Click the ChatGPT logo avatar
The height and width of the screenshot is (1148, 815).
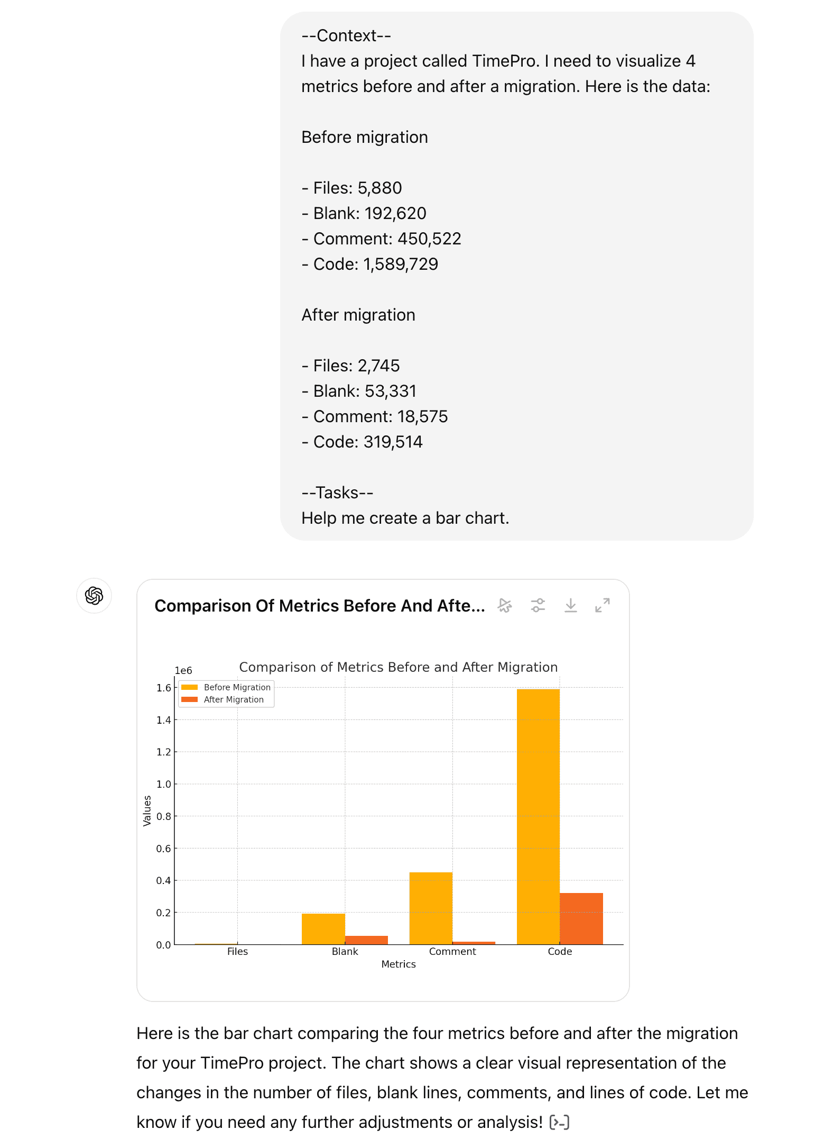[94, 596]
